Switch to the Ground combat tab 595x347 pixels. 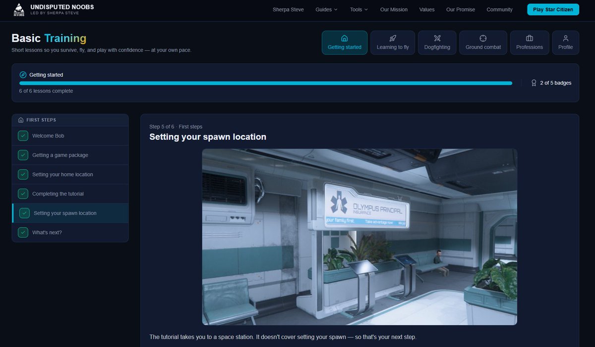(x=483, y=43)
